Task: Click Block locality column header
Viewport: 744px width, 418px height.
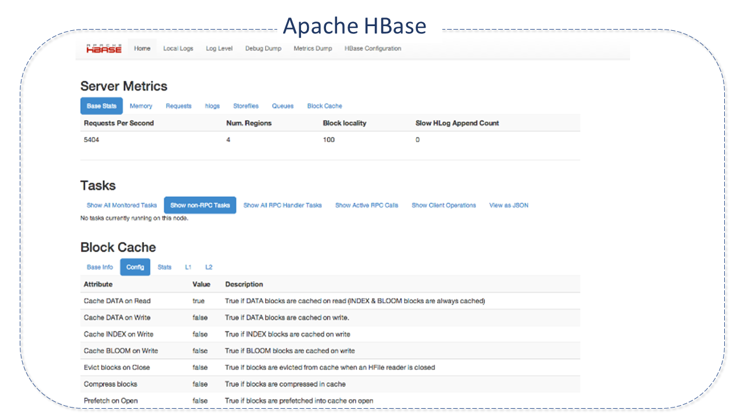Action: pos(345,123)
